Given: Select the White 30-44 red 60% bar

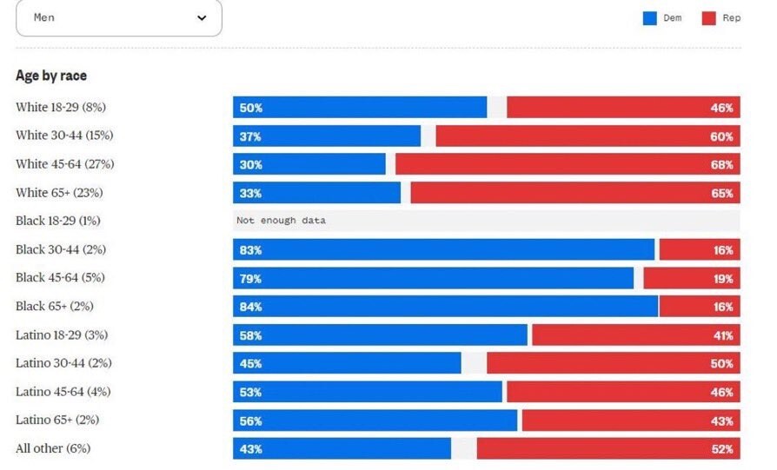Looking at the screenshot, I should tap(588, 136).
